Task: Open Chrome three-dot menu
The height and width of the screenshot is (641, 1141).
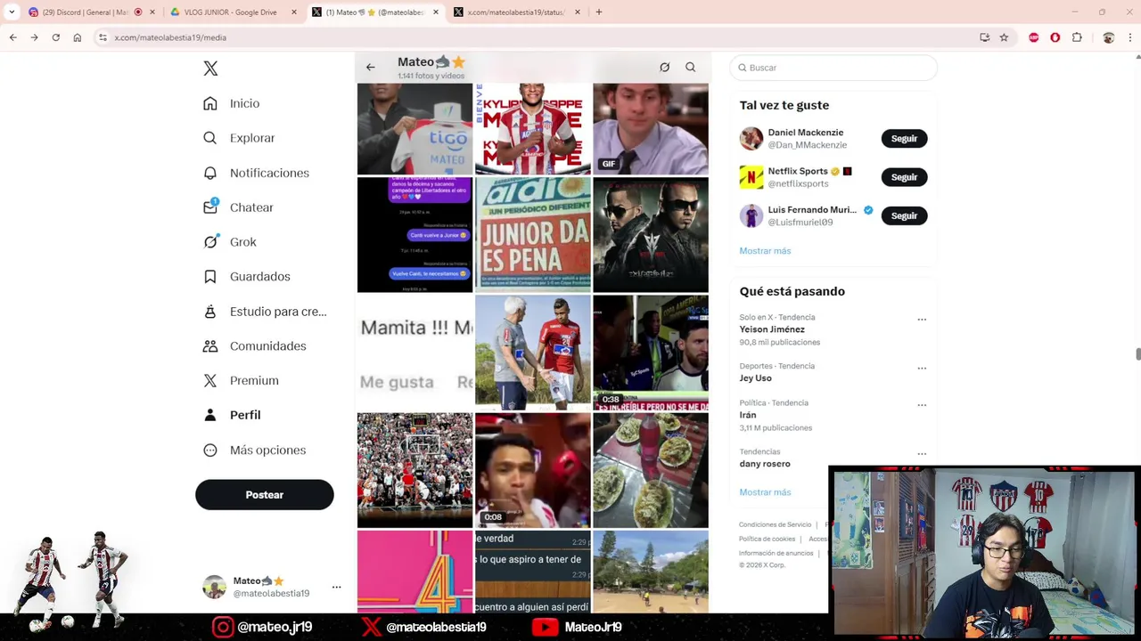Action: [x=1130, y=37]
